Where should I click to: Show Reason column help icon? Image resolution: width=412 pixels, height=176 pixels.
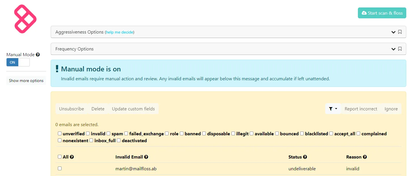[x=365, y=157]
